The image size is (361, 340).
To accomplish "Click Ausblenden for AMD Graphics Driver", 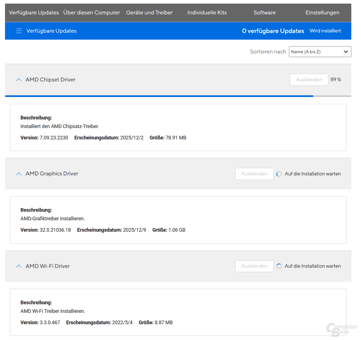I will tap(254, 174).
